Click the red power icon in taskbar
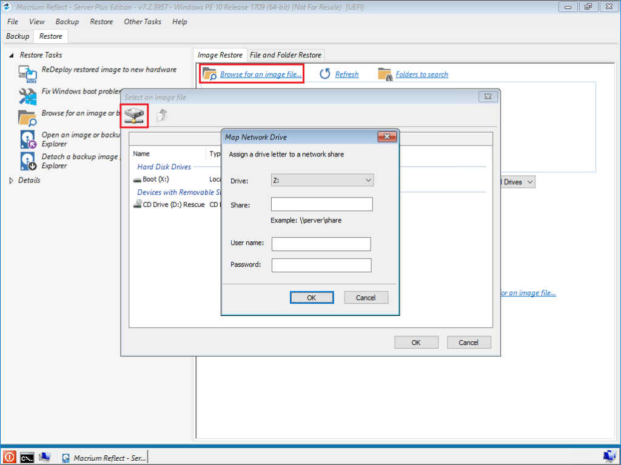 click(x=9, y=457)
